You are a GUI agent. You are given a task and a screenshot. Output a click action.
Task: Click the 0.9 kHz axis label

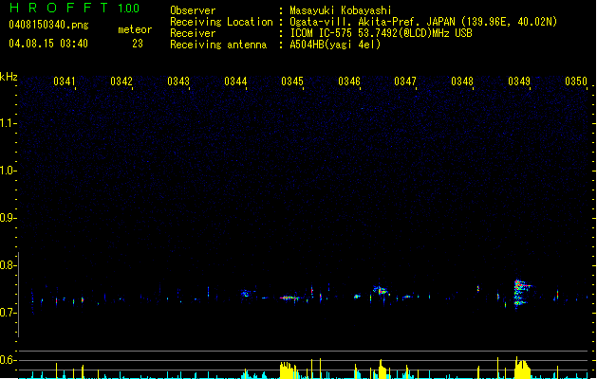click(x=9, y=218)
